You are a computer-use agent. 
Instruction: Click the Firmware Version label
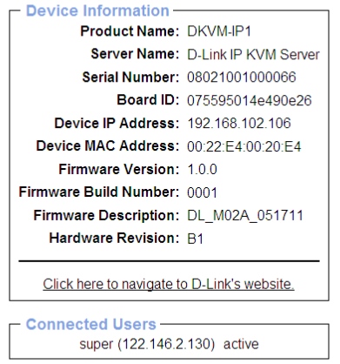[x=119, y=169]
